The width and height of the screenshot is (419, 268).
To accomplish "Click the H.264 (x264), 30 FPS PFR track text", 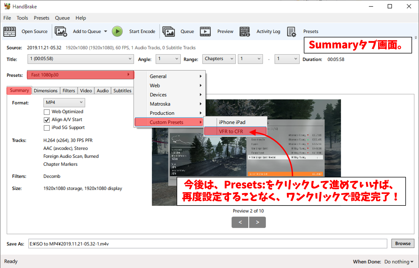I will click(x=68, y=141).
